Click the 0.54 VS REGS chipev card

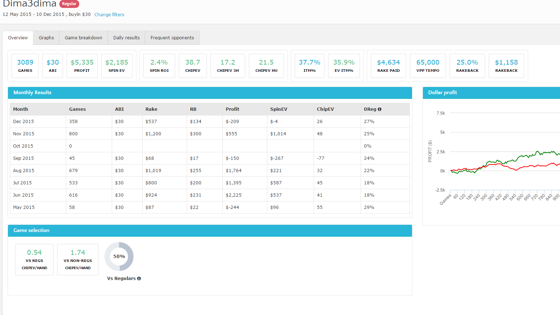(x=34, y=259)
